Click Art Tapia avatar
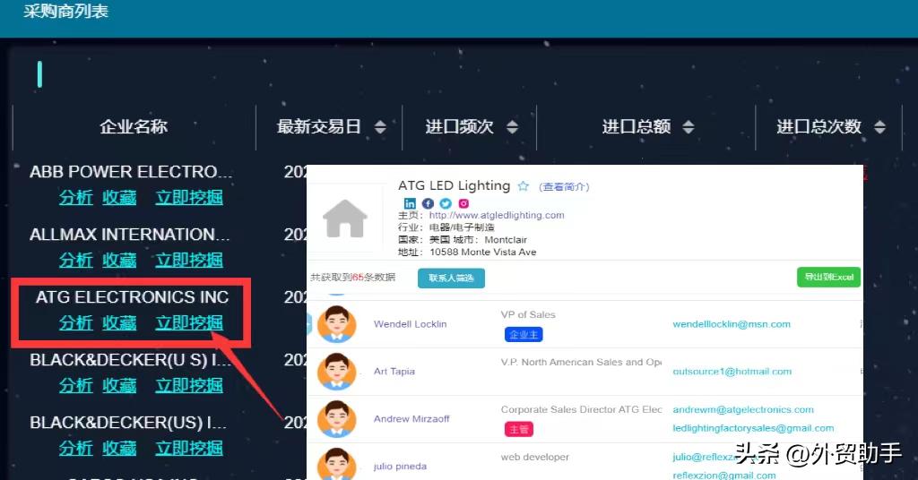Image resolution: width=918 pixels, height=480 pixels. (x=337, y=372)
